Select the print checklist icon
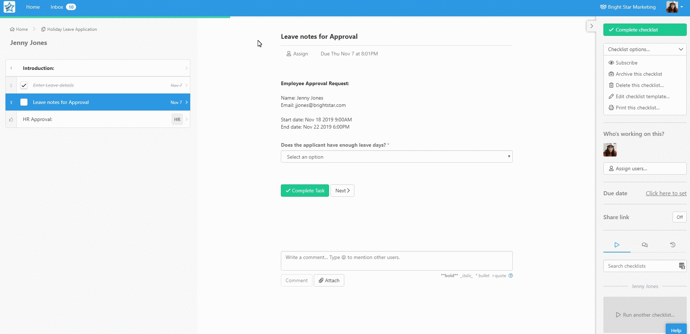The height and width of the screenshot is (334, 690). pyautogui.click(x=611, y=108)
